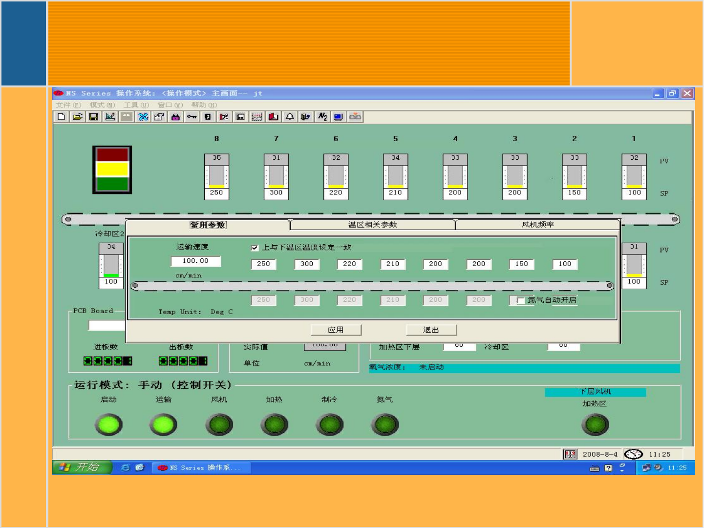
Task: Click the analog clock icon in the status bar
Action: tap(633, 454)
